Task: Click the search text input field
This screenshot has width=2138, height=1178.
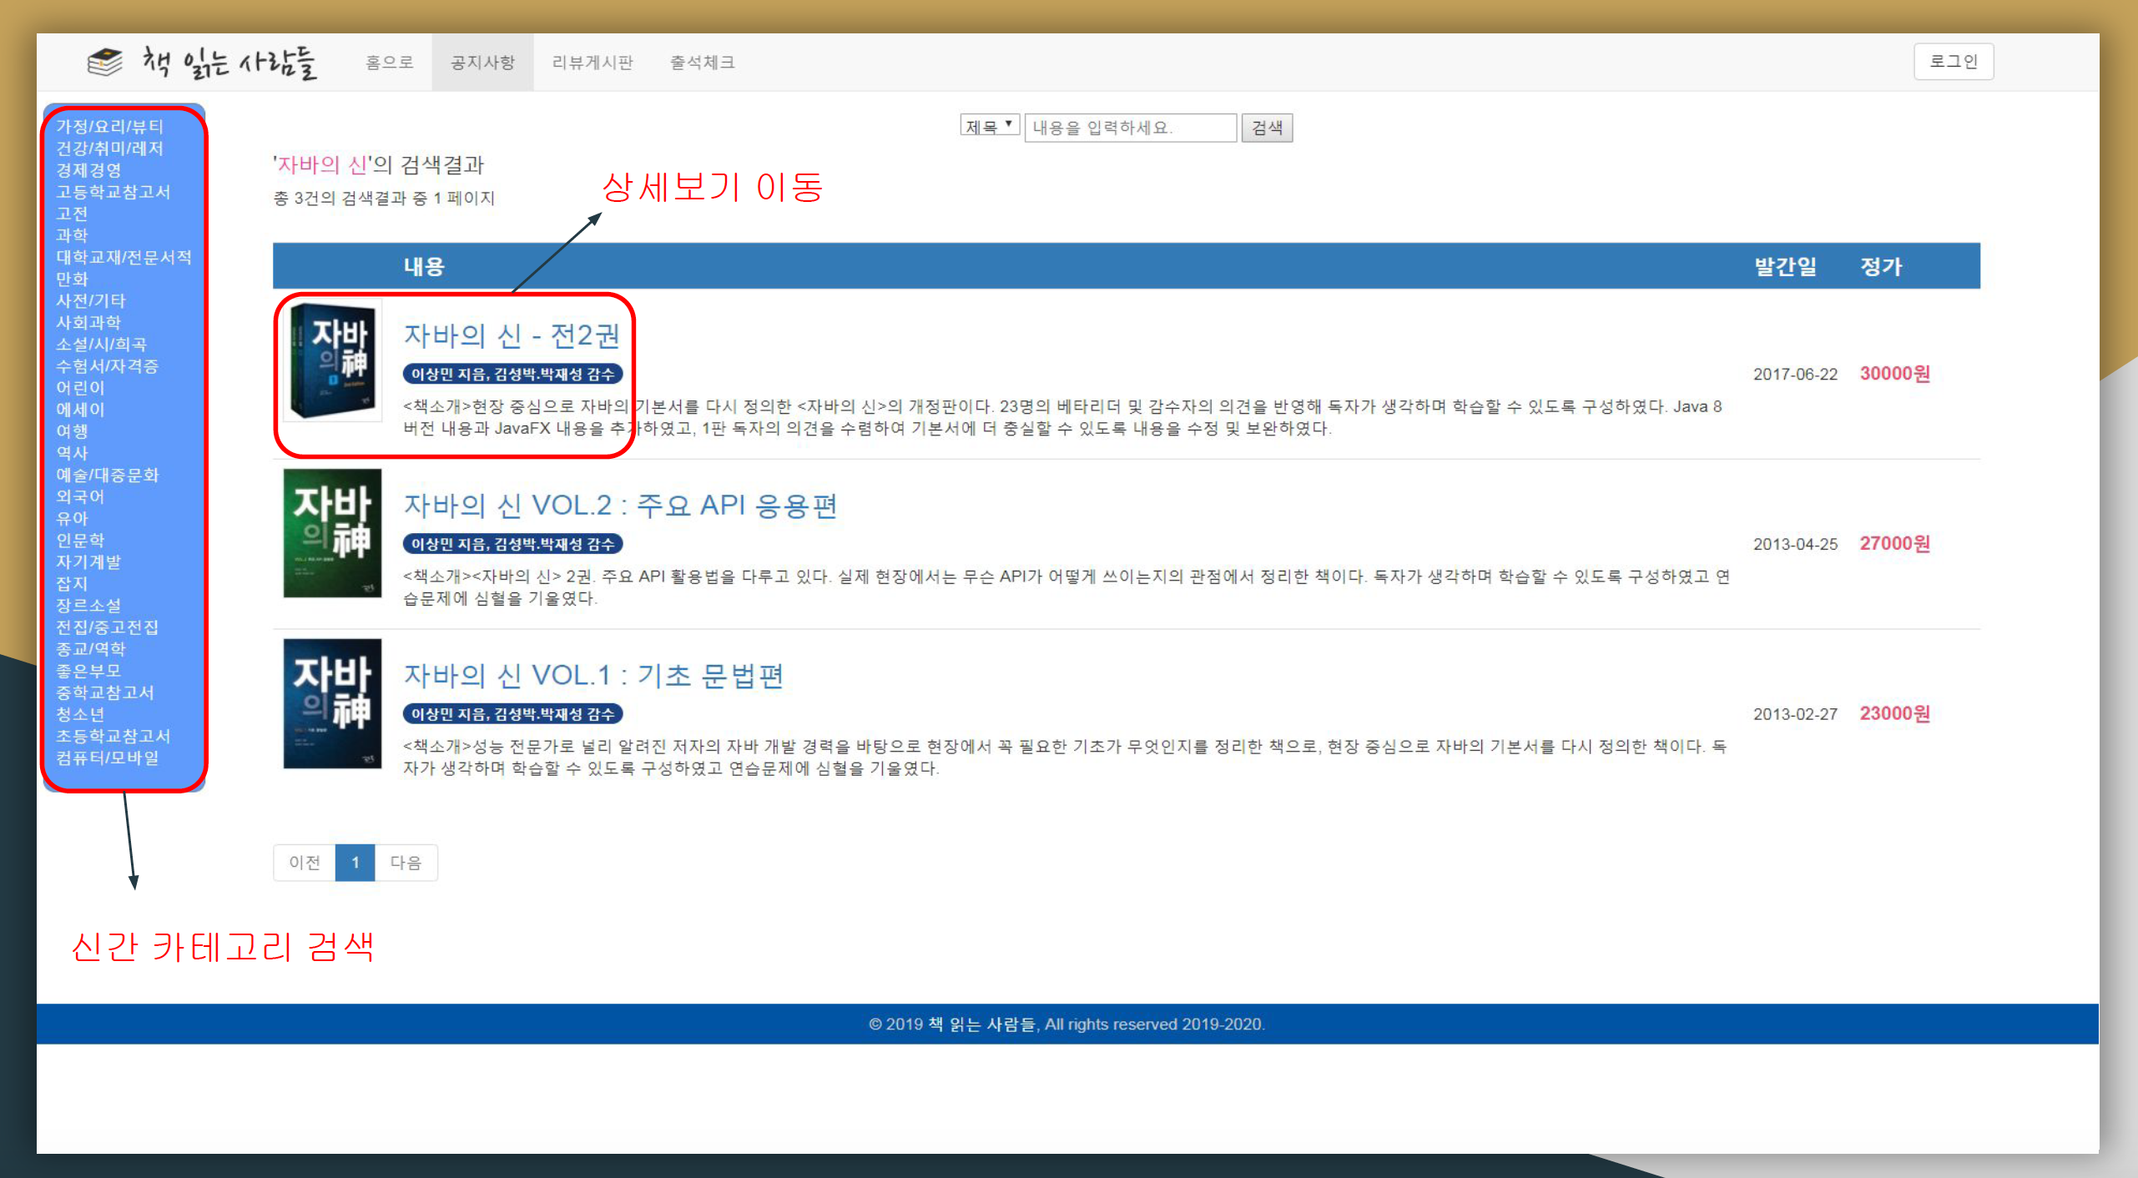Action: [x=1130, y=128]
